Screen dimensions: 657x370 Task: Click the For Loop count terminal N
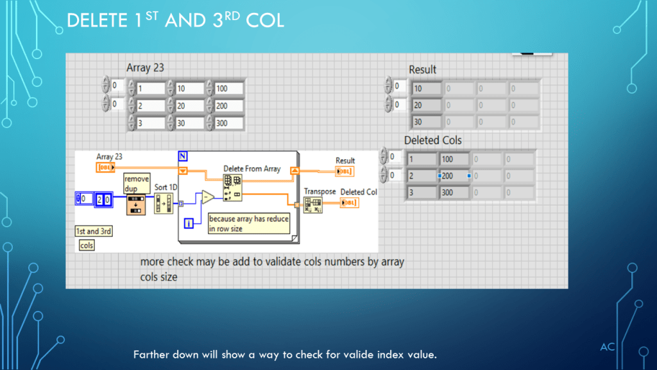(183, 157)
